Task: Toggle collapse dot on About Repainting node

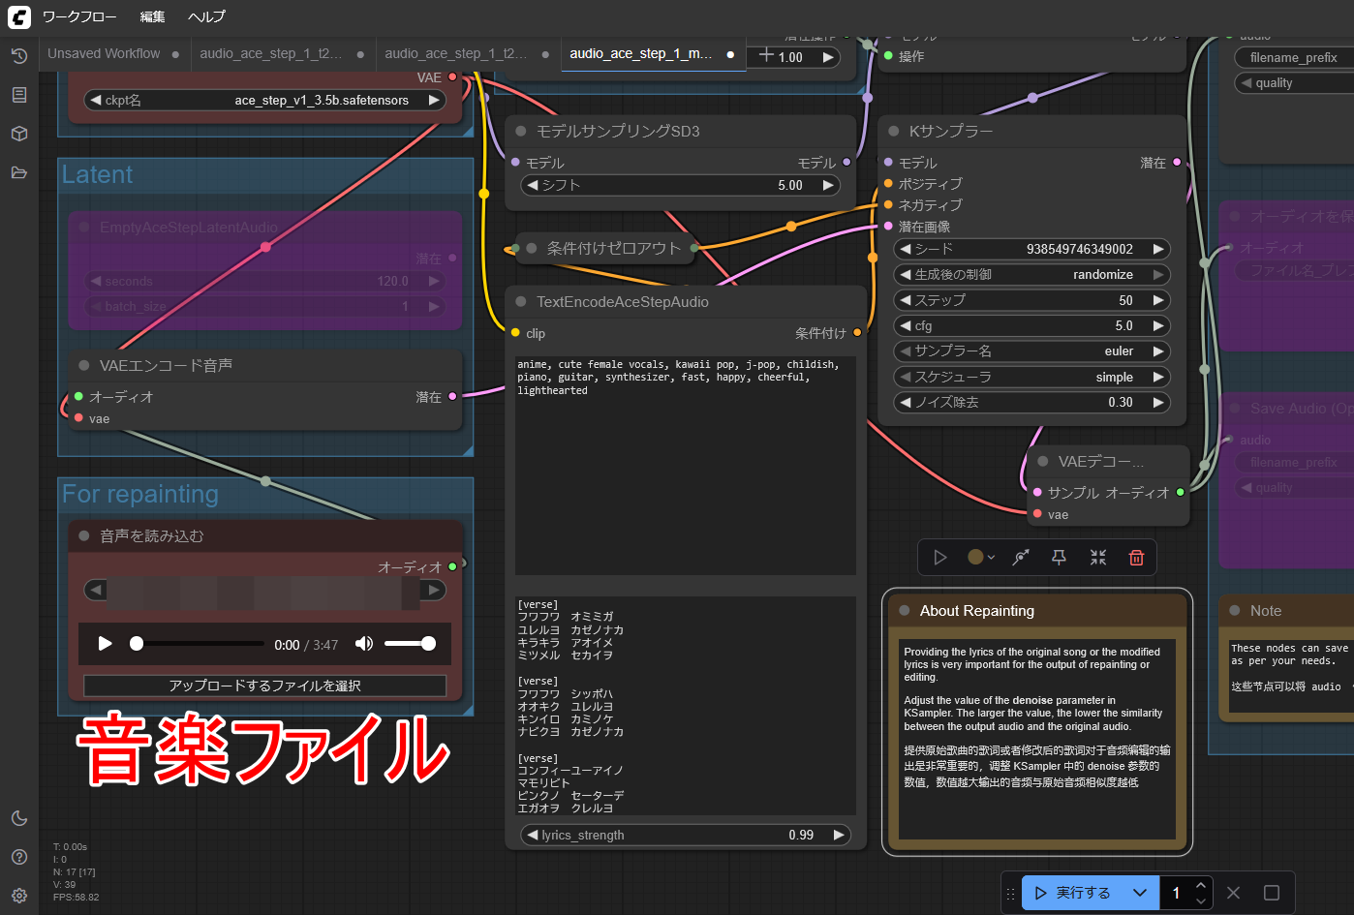Action: (905, 610)
